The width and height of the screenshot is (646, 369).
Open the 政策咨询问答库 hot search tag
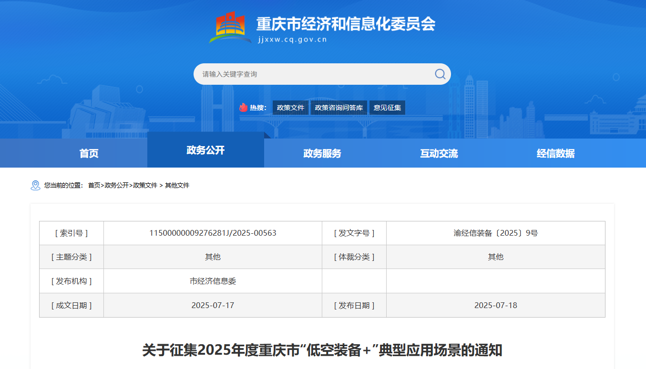tap(338, 108)
